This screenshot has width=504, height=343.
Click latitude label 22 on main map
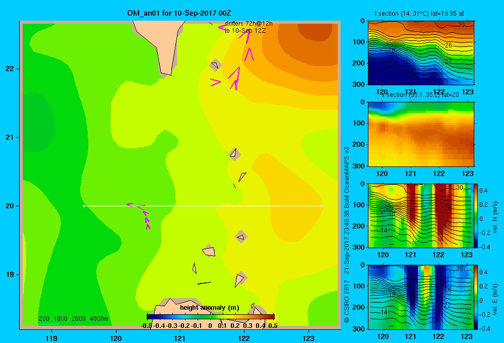pos(10,69)
